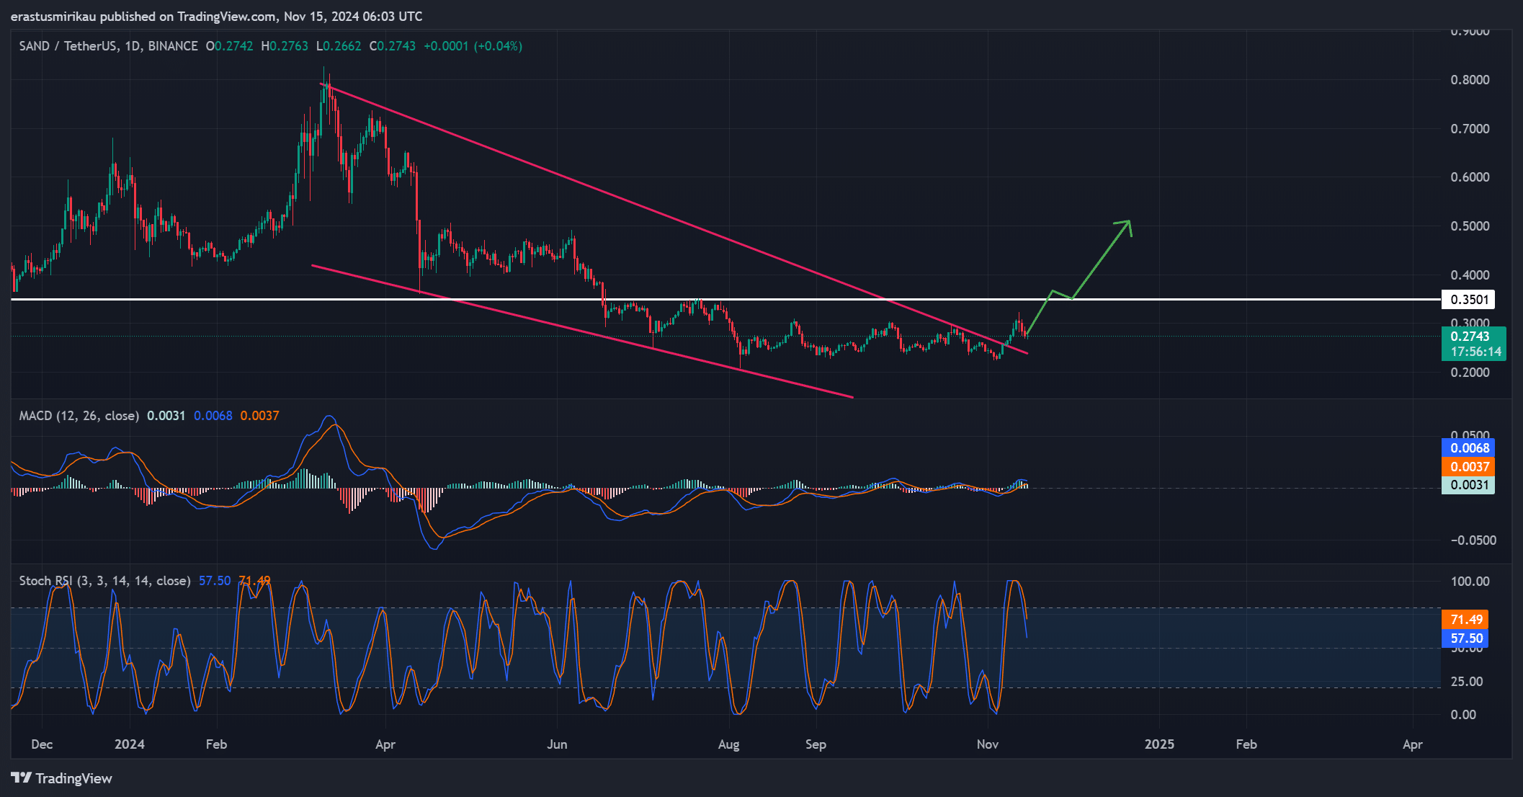1523x797 pixels.
Task: Click the Apr label after 2025
Action: click(x=1413, y=744)
